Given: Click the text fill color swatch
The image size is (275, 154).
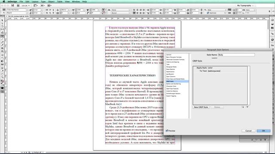Looking at the screenshot, I should coord(103,10).
